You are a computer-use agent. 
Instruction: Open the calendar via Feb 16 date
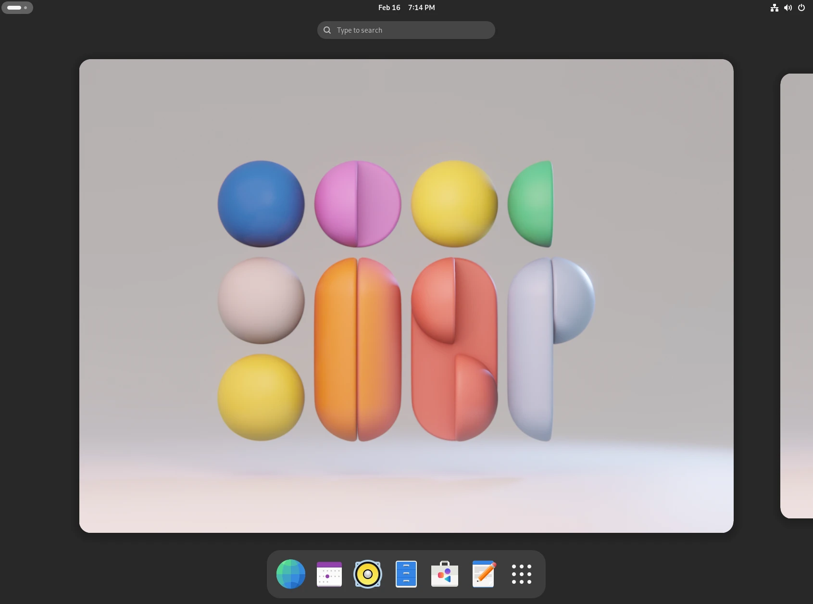[389, 8]
